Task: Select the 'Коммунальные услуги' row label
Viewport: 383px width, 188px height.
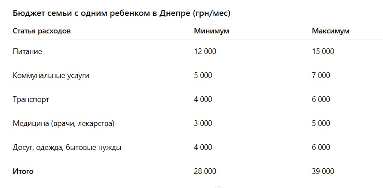Action: [x=51, y=76]
